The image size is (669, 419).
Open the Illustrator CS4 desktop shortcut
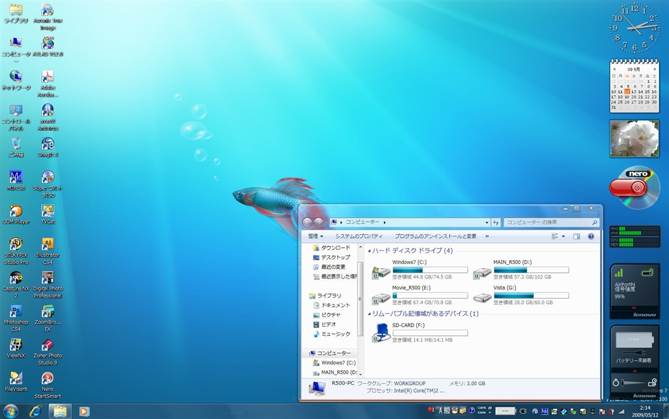(47, 244)
